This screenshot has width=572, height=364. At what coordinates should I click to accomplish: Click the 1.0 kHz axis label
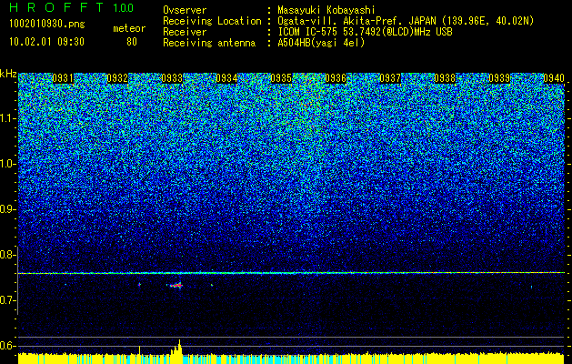(x=8, y=164)
